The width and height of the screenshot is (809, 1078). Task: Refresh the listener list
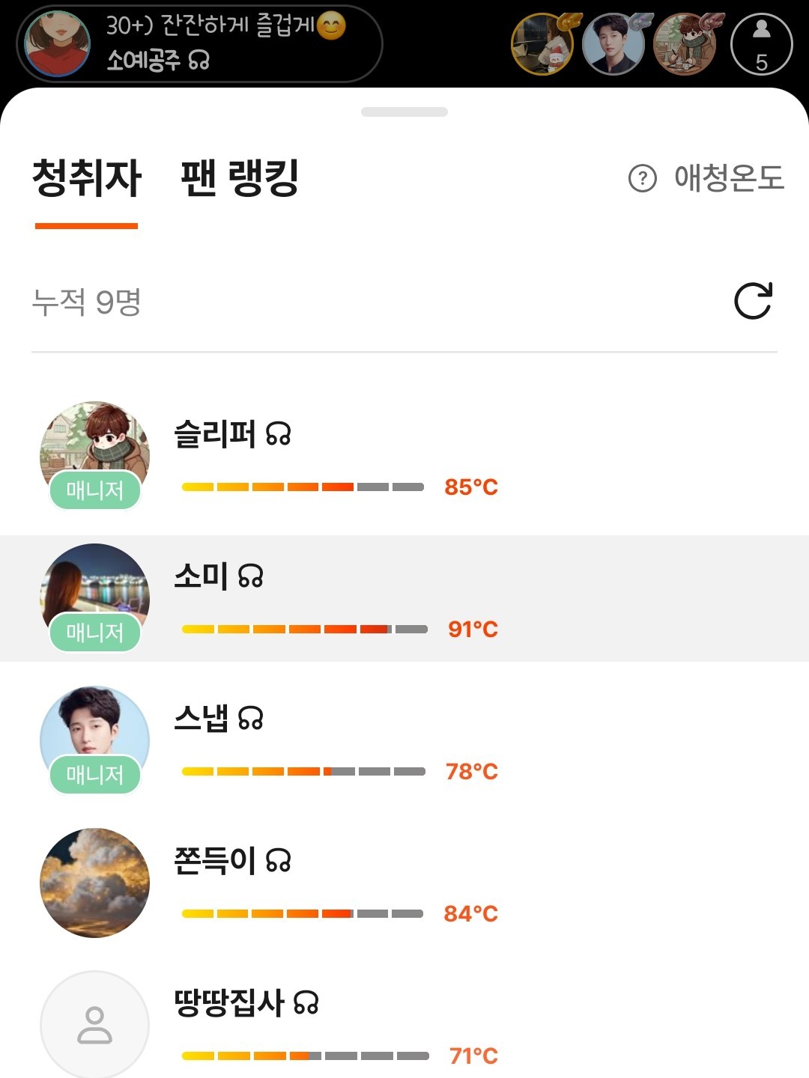tap(753, 301)
